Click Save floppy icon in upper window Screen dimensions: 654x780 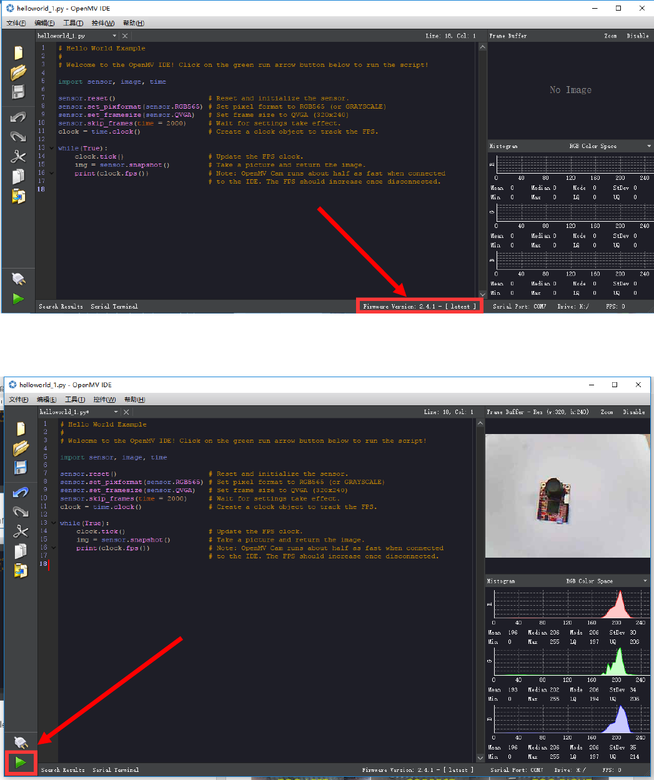[19, 92]
